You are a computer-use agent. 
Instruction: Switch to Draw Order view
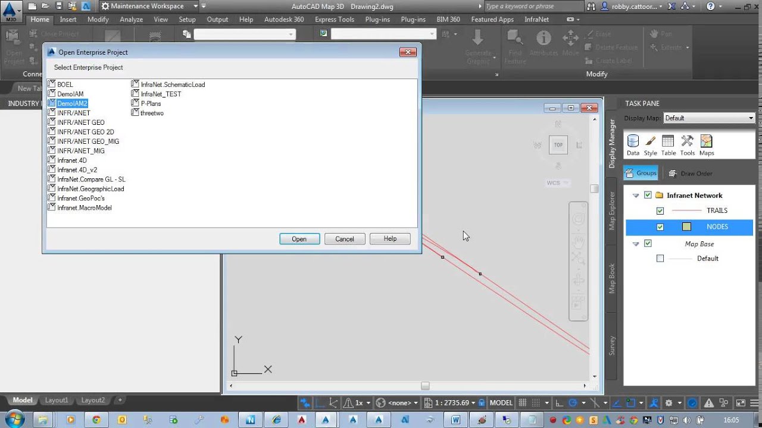tap(691, 174)
